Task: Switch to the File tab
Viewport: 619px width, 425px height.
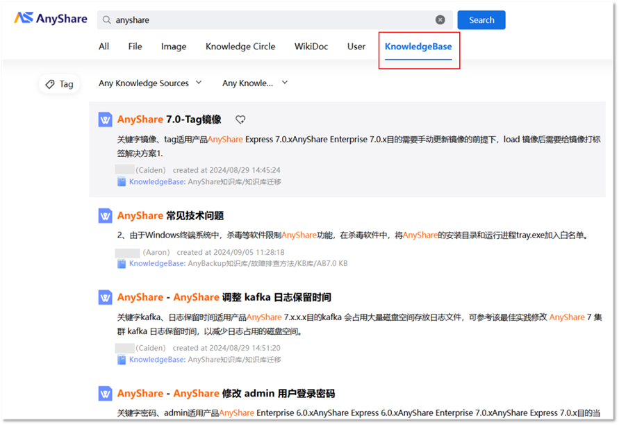Action: tap(135, 47)
